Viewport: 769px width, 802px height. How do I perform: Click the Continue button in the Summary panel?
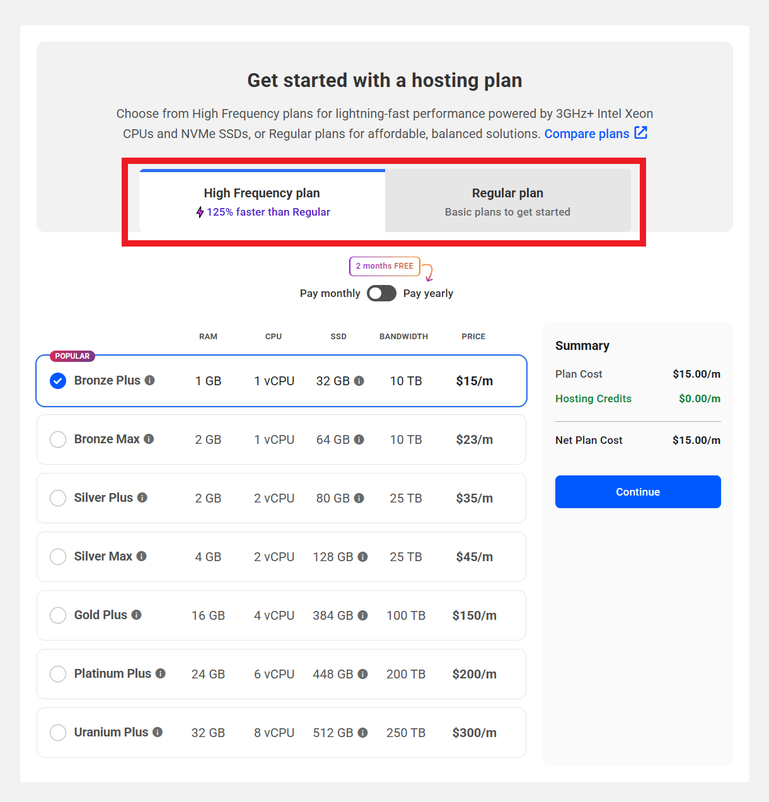click(637, 492)
